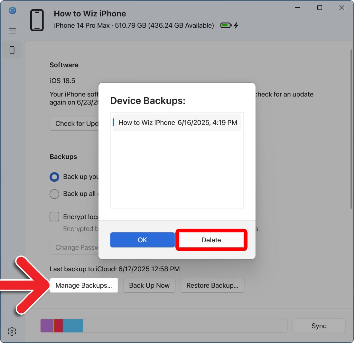Click the Check for Update button

coord(74,123)
